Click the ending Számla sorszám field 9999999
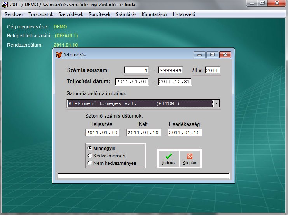The image size is (288, 215). (170, 70)
